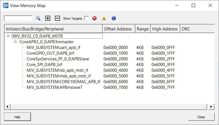This screenshot has width=219, height=125.
Task: Click offset address 0x6000_0000
Action: tap(115, 48)
